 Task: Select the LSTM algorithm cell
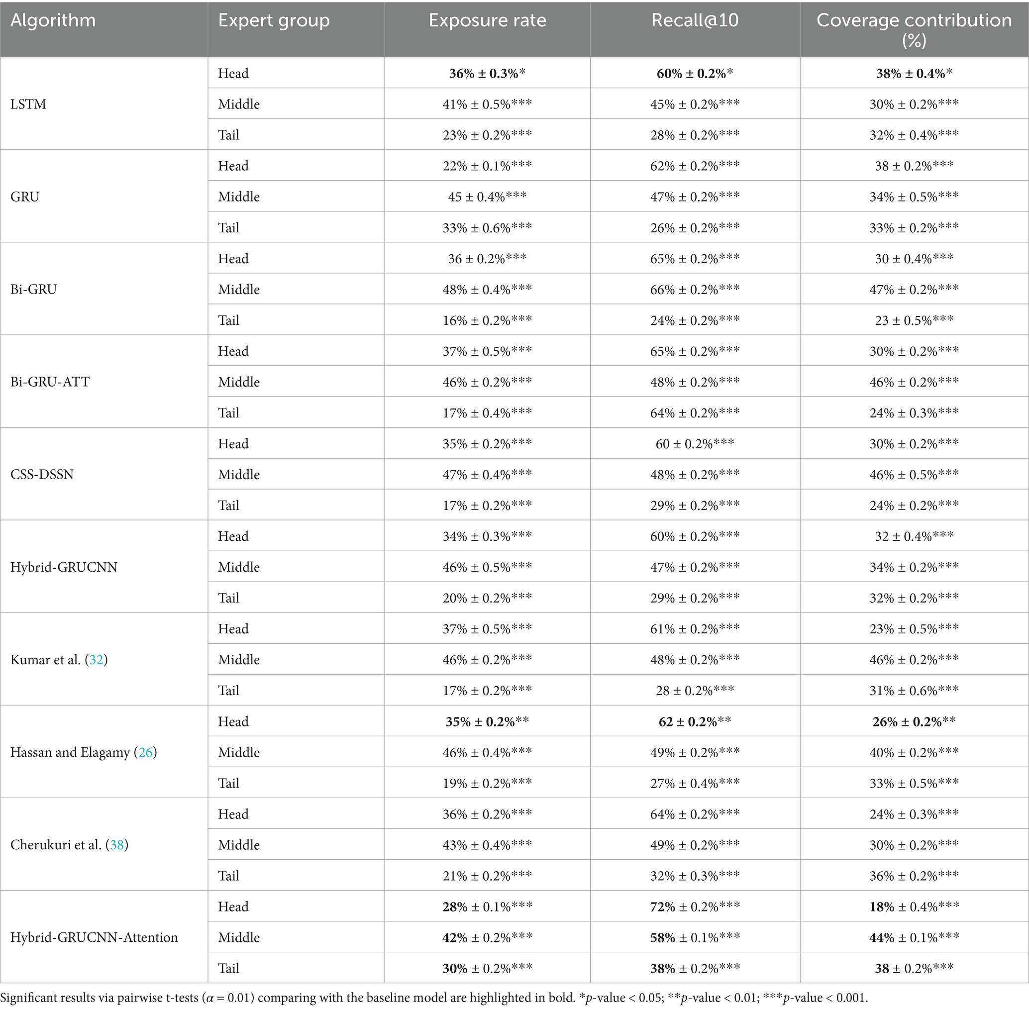click(x=29, y=104)
